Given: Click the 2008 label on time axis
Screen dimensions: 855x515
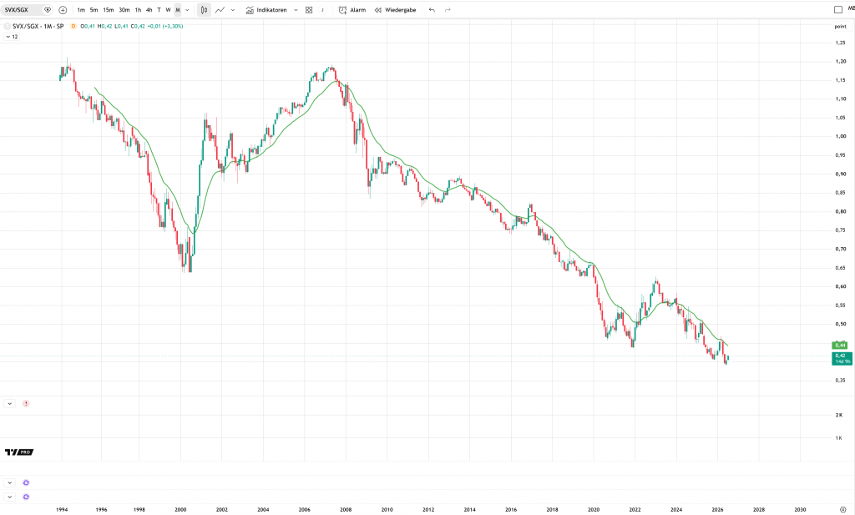Looking at the screenshot, I should (x=346, y=509).
